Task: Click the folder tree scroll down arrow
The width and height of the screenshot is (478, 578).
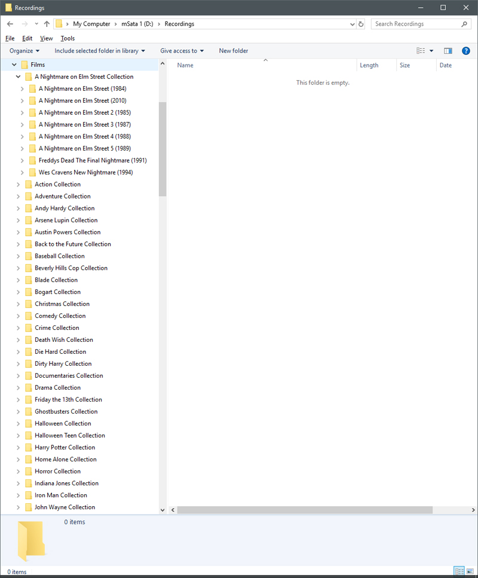Action: [163, 510]
